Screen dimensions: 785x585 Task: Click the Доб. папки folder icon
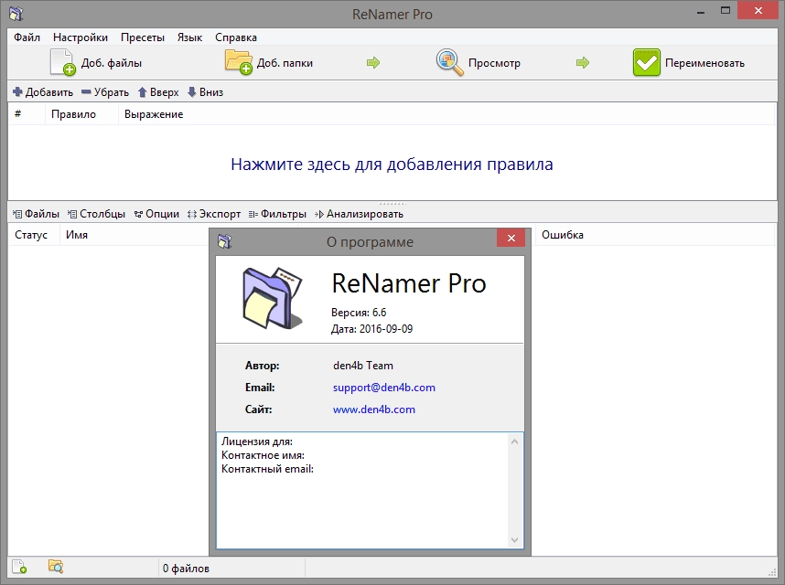238,62
